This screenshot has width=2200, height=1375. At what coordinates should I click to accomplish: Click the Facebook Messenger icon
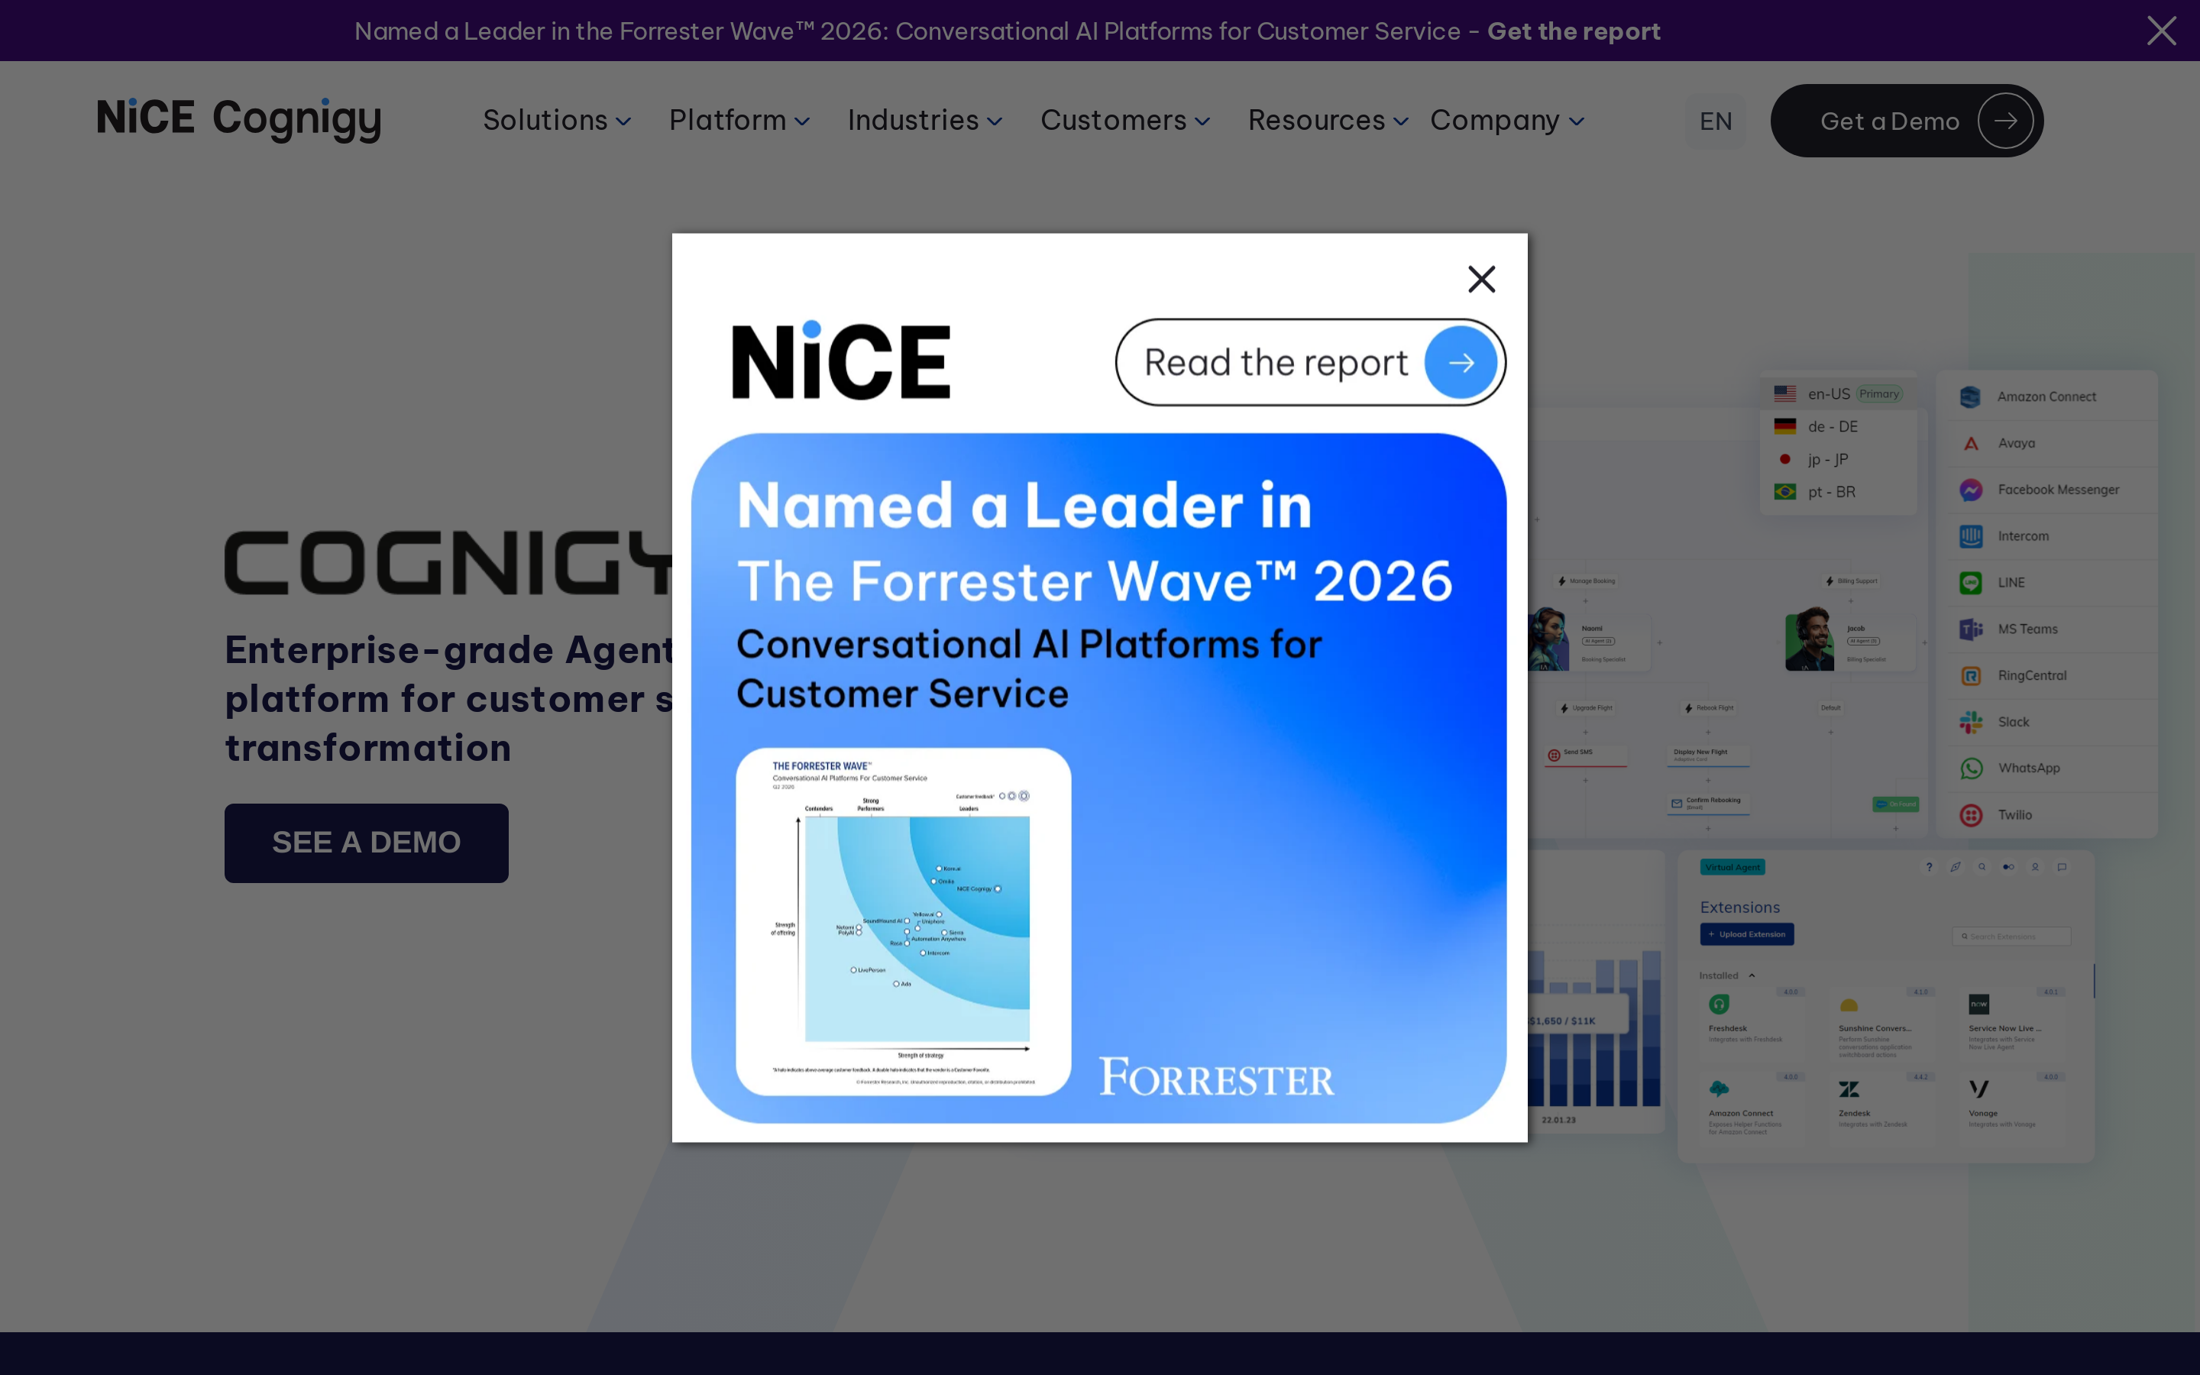pyautogui.click(x=1971, y=490)
